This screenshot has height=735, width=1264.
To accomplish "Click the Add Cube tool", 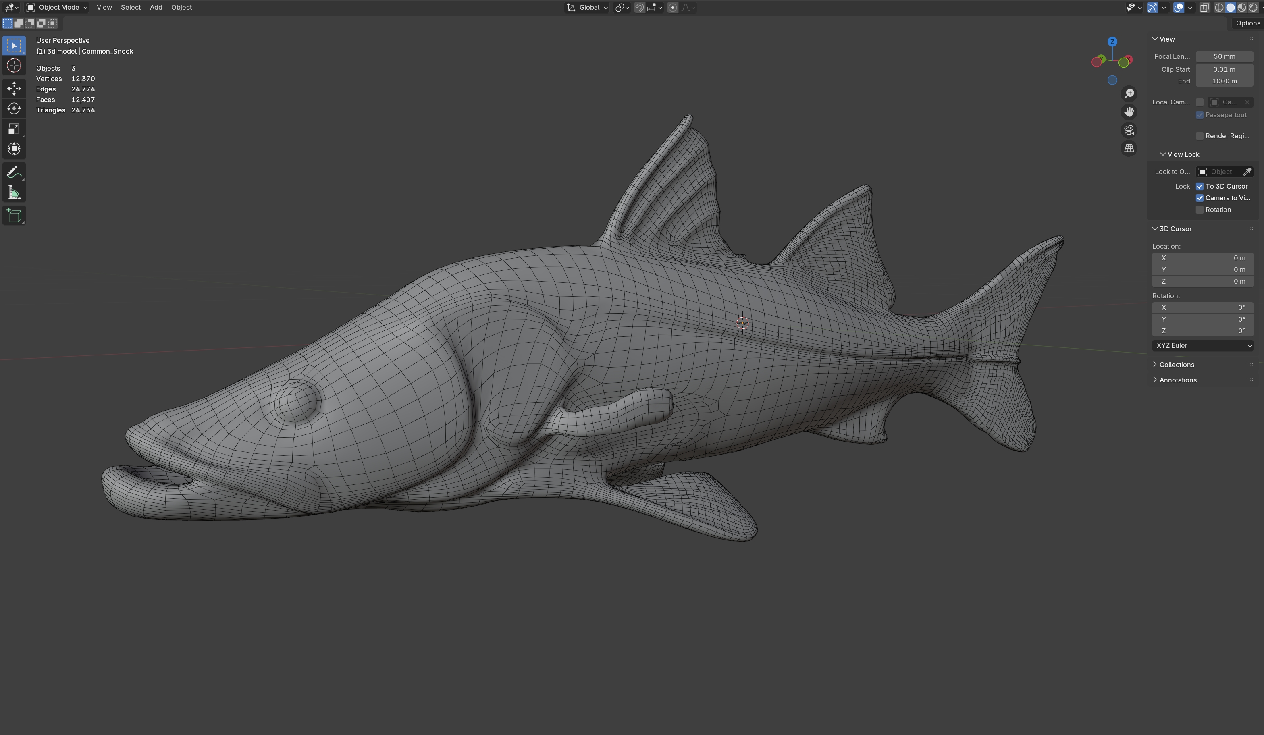I will click(14, 216).
